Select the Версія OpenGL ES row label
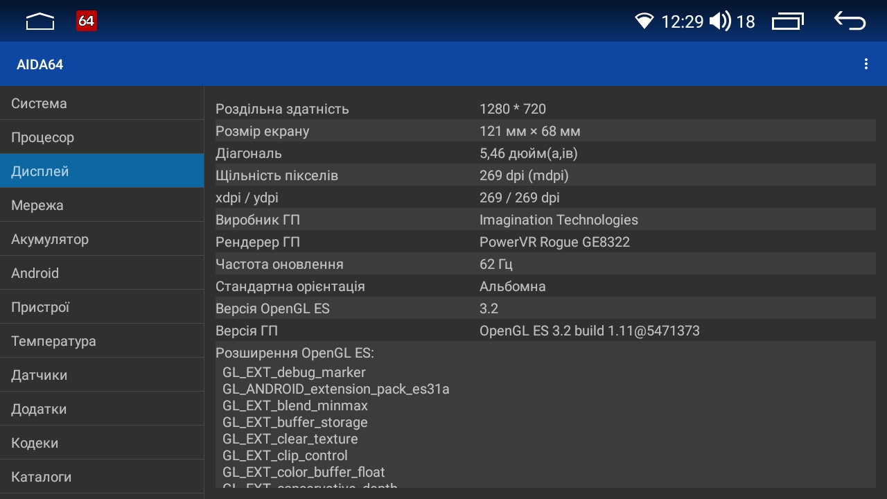887x499 pixels. (272, 308)
